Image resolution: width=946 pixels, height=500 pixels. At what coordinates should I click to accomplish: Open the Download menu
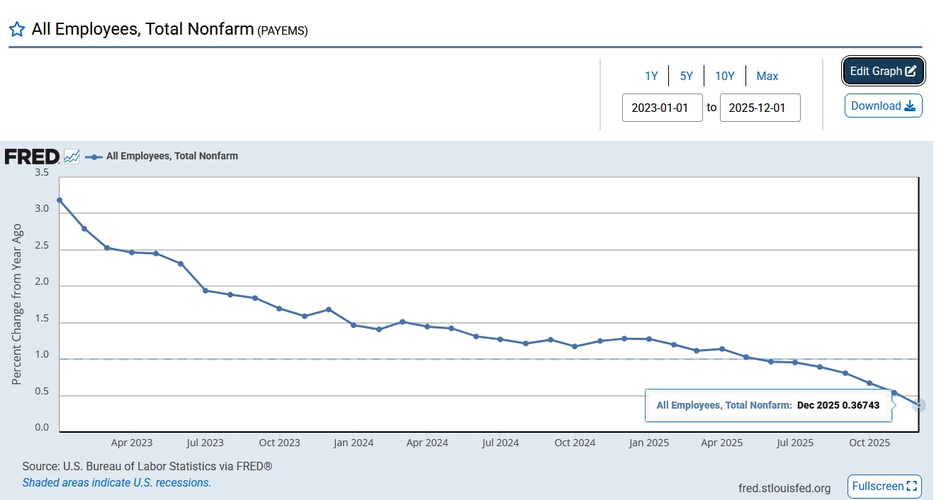[883, 106]
